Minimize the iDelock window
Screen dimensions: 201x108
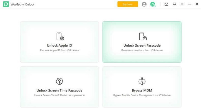coord(190,4)
